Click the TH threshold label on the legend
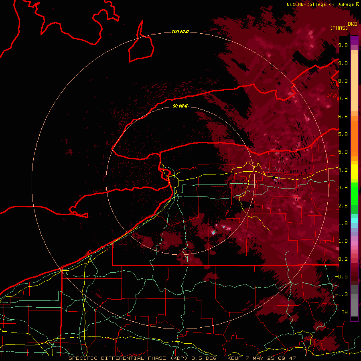361x361 pixels. click(x=345, y=312)
